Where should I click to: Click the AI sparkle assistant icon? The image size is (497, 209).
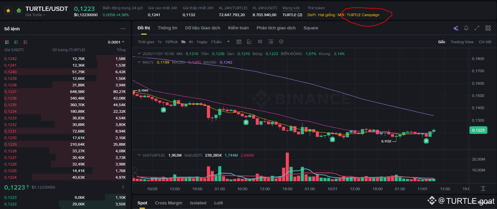point(456,28)
